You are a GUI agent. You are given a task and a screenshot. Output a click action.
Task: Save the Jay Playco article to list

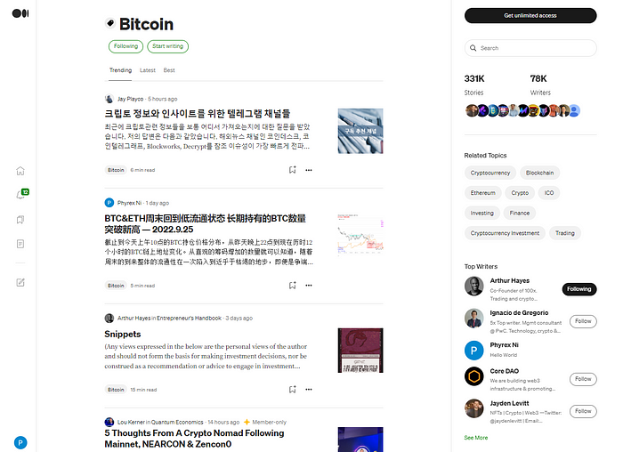[293, 170]
